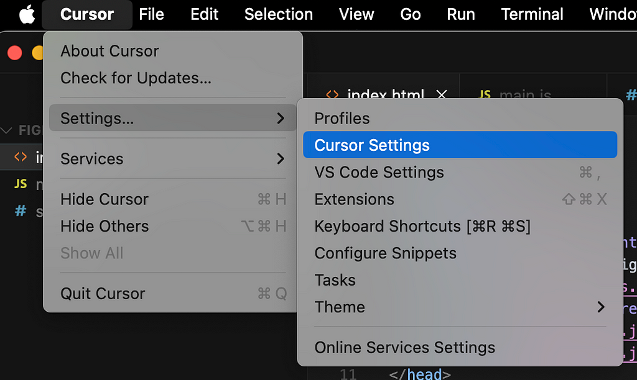Open the Apple logo menu
Screen dimensions: 637x380
[27, 15]
